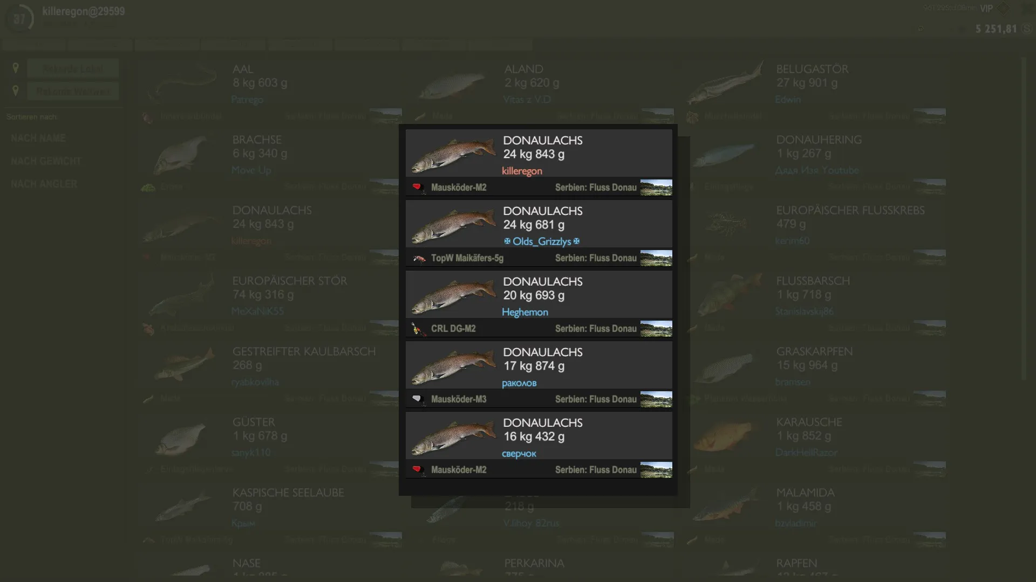This screenshot has height=582, width=1036.
Task: Open player сверчок profile link
Action: (519, 454)
